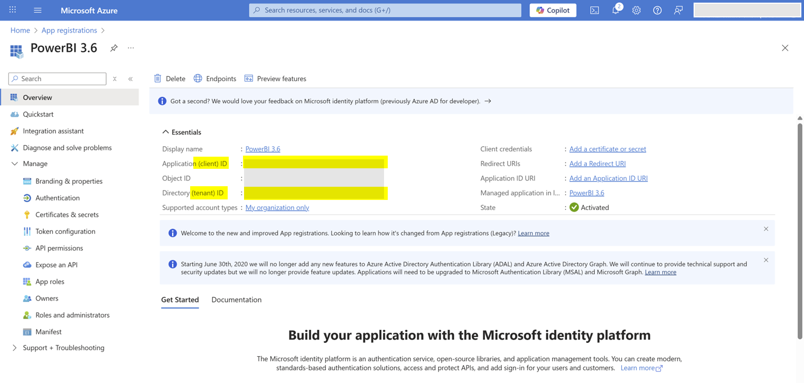Click Roles and administrators icon
The image size is (804, 383).
[x=27, y=315]
